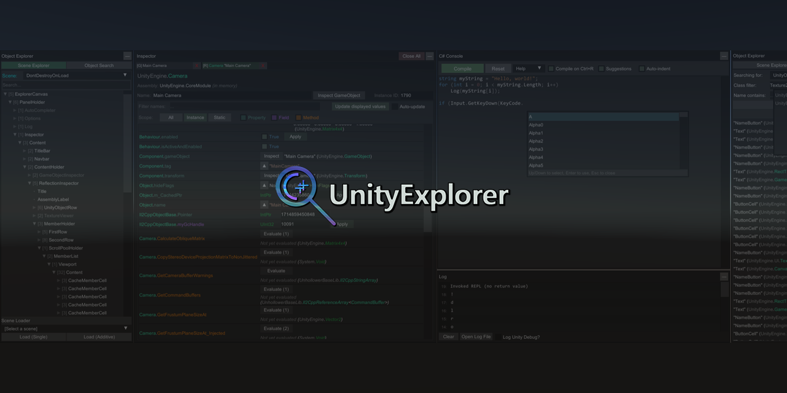Open the Scene dropdown showing DontDestroyOnLoad
Viewport: 787px width, 393px height.
pos(77,76)
